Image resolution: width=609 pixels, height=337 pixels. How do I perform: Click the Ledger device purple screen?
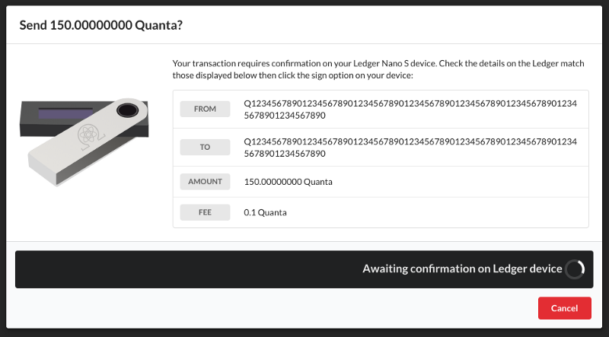tap(65, 114)
